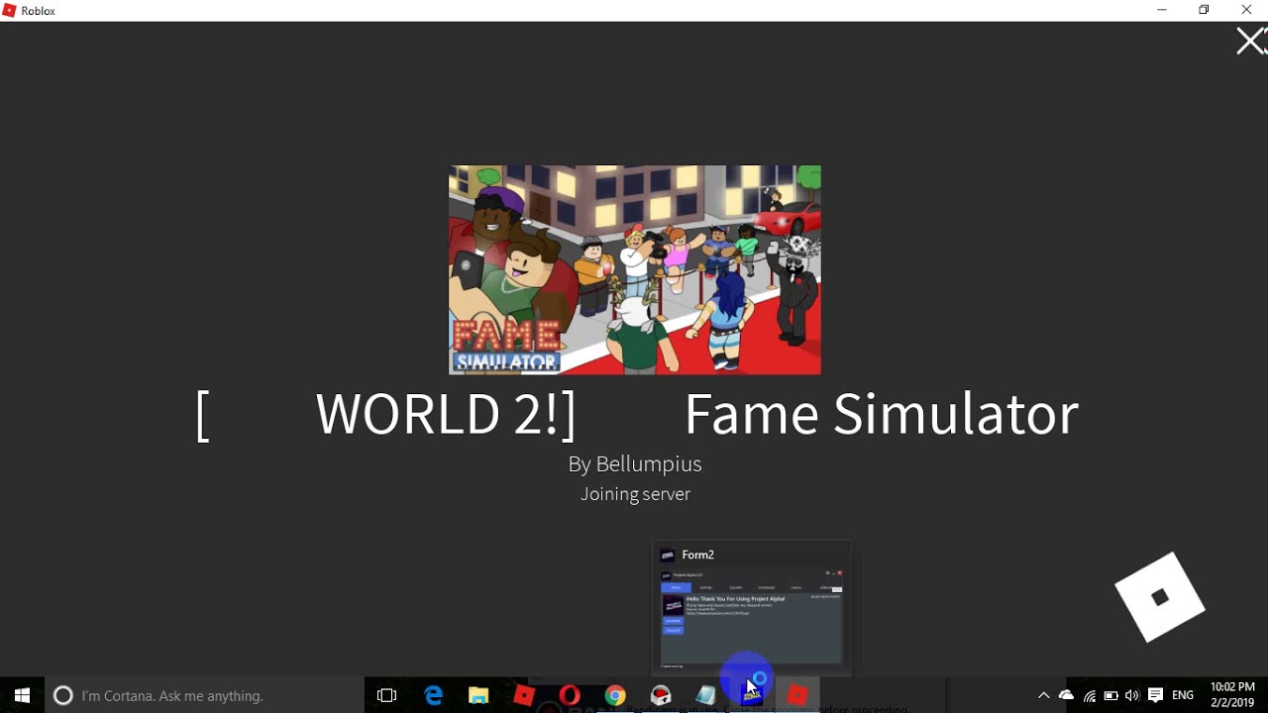Click the Roblox logo in the title bar
The width and height of the screenshot is (1268, 713).
click(x=11, y=11)
